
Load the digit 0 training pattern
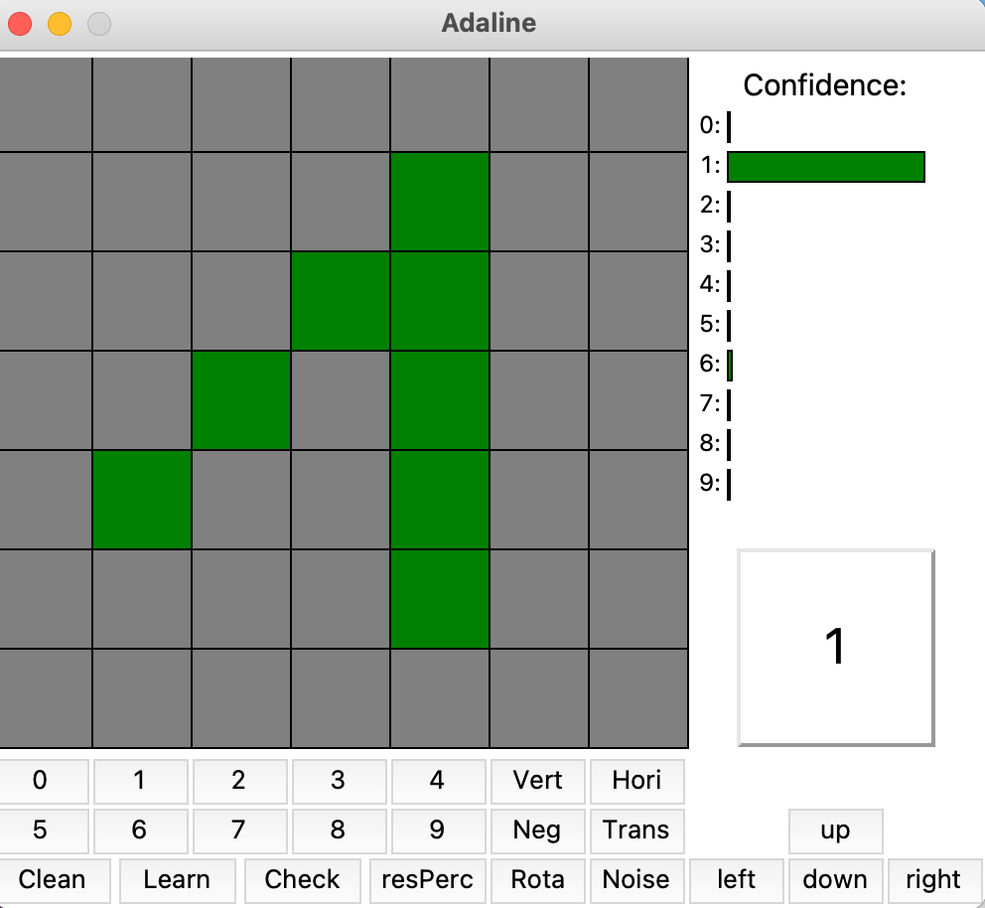(x=45, y=781)
